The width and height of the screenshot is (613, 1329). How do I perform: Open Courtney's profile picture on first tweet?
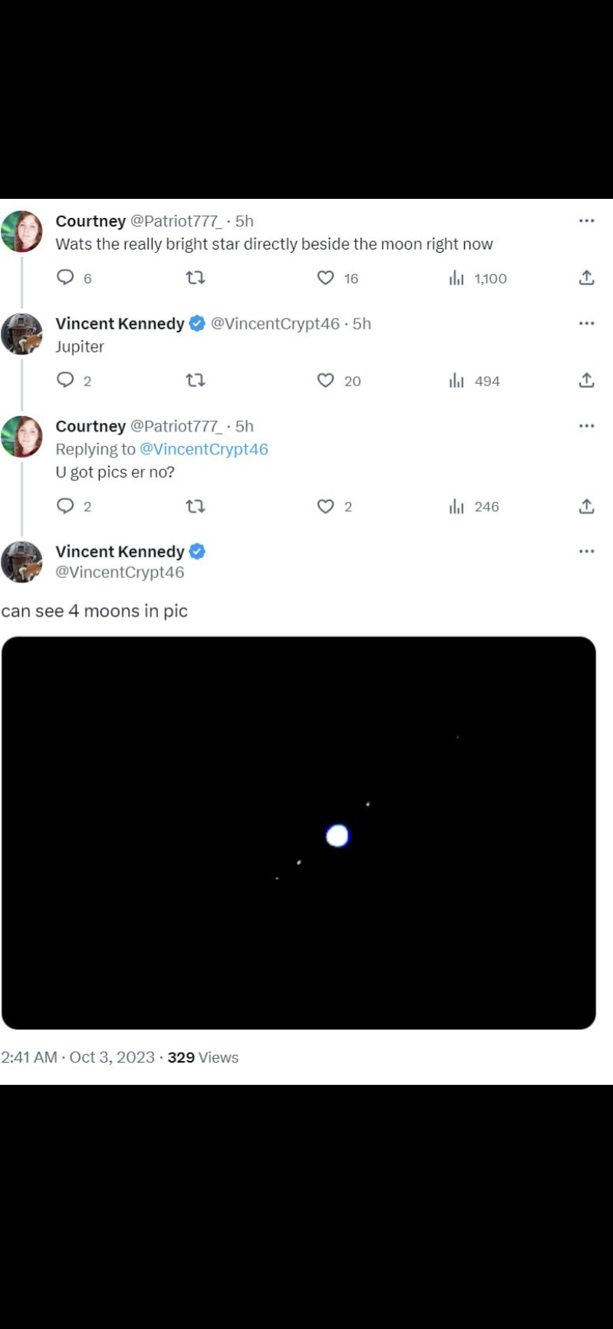click(22, 231)
